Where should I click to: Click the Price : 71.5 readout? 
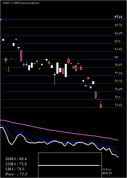click(x=16, y=174)
